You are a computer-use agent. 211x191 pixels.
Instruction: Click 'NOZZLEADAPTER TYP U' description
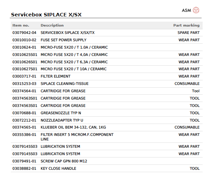(x=62, y=120)
